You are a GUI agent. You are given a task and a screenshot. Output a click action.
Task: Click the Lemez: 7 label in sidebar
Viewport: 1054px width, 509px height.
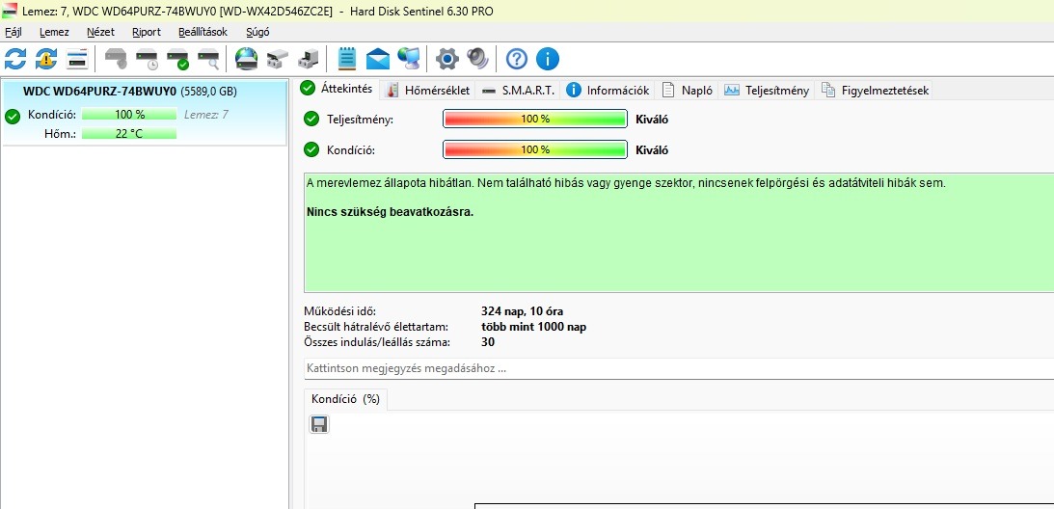206,115
